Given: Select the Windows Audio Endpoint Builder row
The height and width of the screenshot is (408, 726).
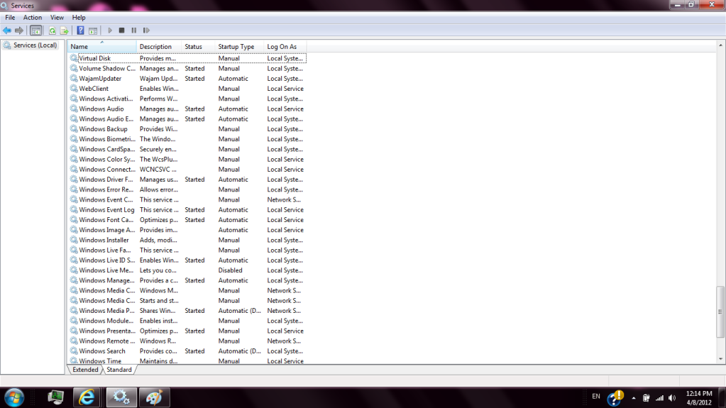Looking at the screenshot, I should (187, 119).
